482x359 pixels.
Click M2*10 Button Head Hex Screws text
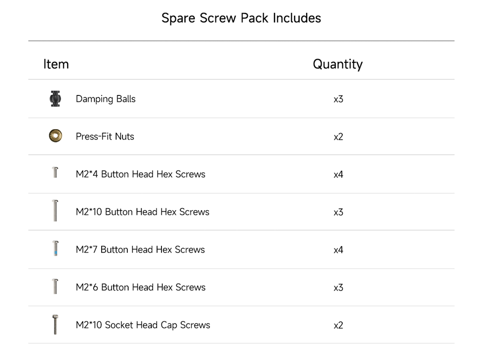(x=142, y=212)
